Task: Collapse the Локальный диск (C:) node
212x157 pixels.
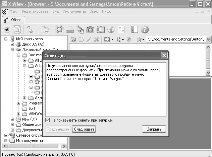Action: click(x=12, y=50)
